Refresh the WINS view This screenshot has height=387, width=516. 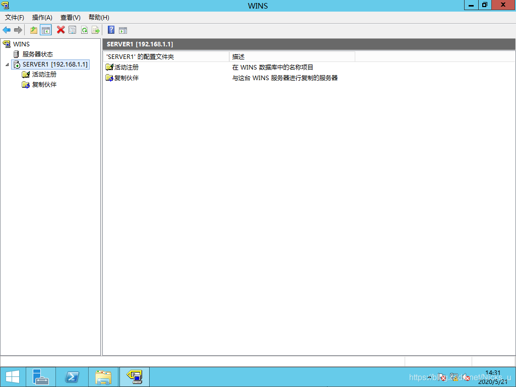point(84,30)
